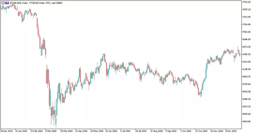Click the 30 Dec 2019 date label

(7, 131)
